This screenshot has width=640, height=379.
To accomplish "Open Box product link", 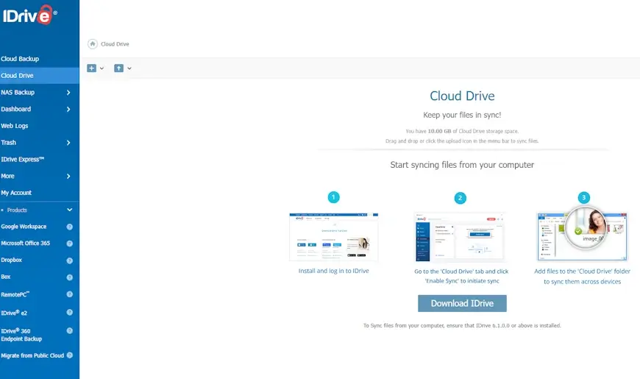I will tap(6, 277).
